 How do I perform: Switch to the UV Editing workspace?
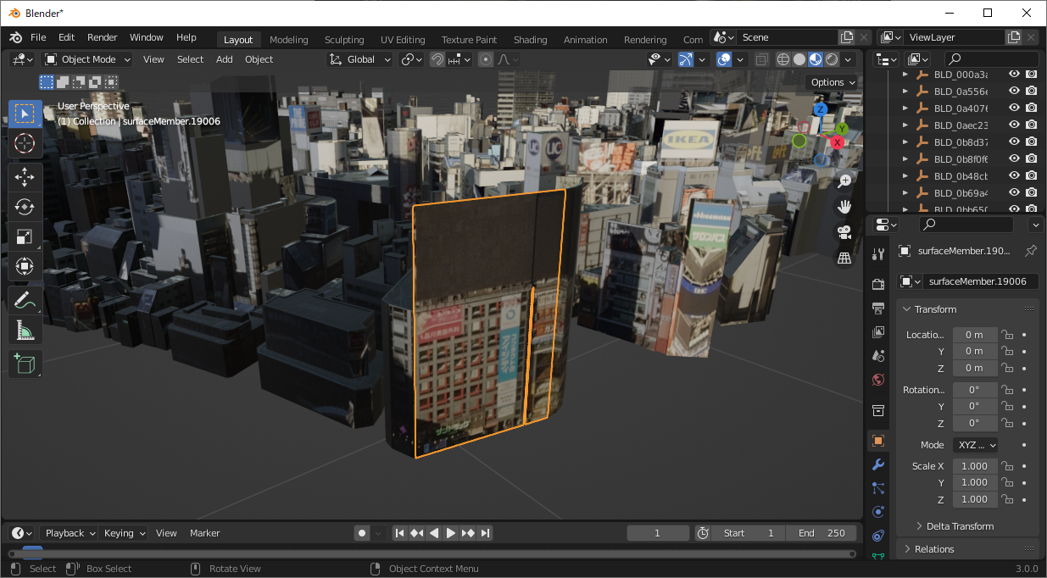(403, 40)
